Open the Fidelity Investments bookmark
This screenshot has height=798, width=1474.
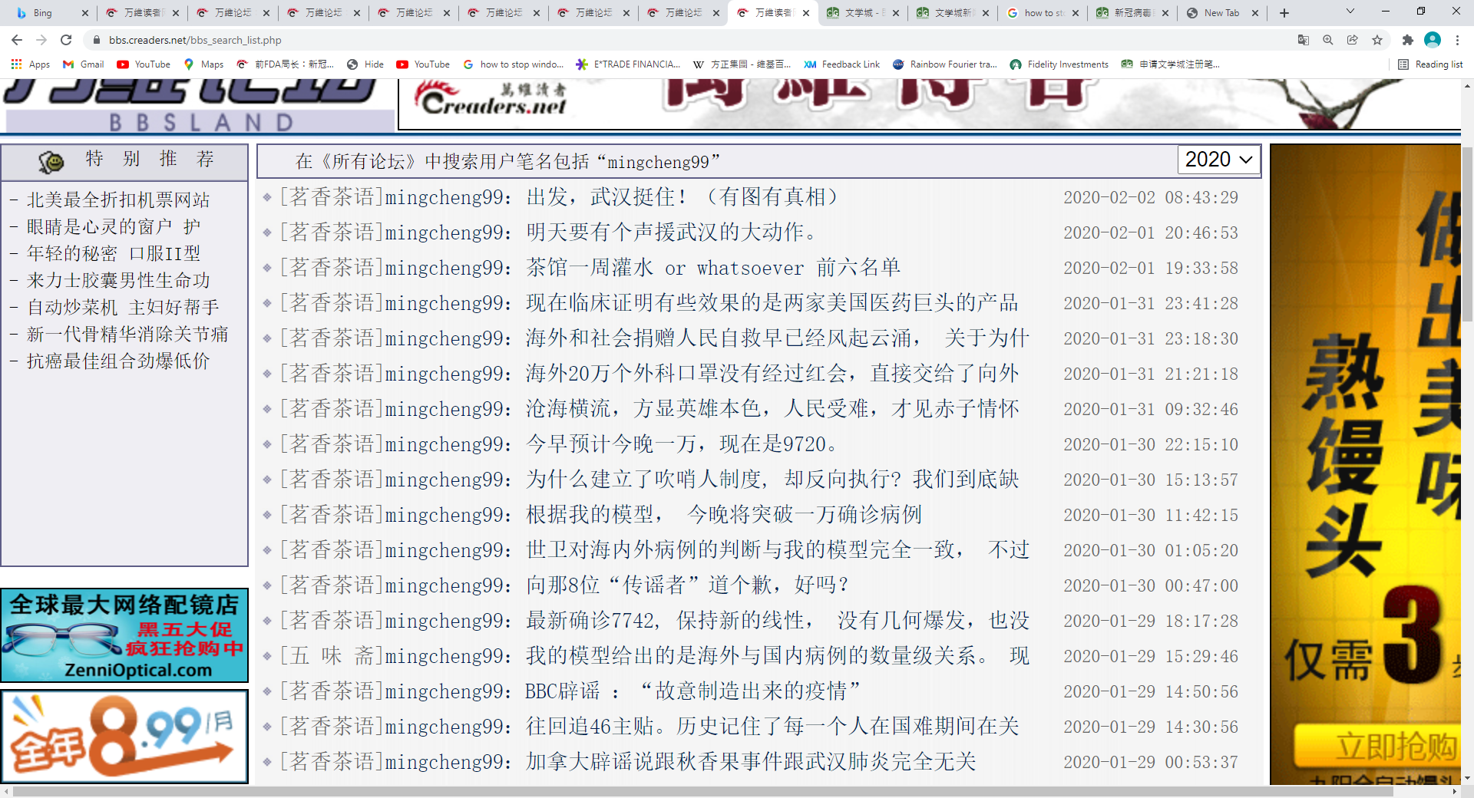click(x=1059, y=64)
